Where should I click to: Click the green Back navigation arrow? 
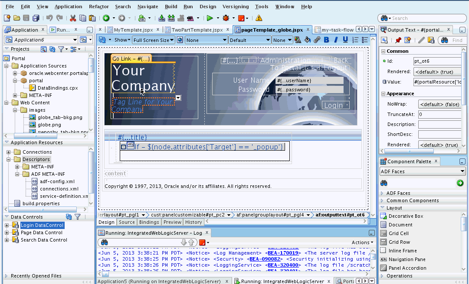click(106, 18)
